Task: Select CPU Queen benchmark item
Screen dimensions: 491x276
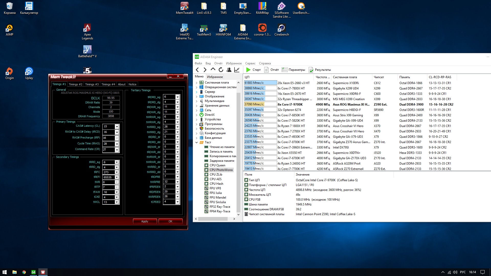Action: tap(217, 165)
